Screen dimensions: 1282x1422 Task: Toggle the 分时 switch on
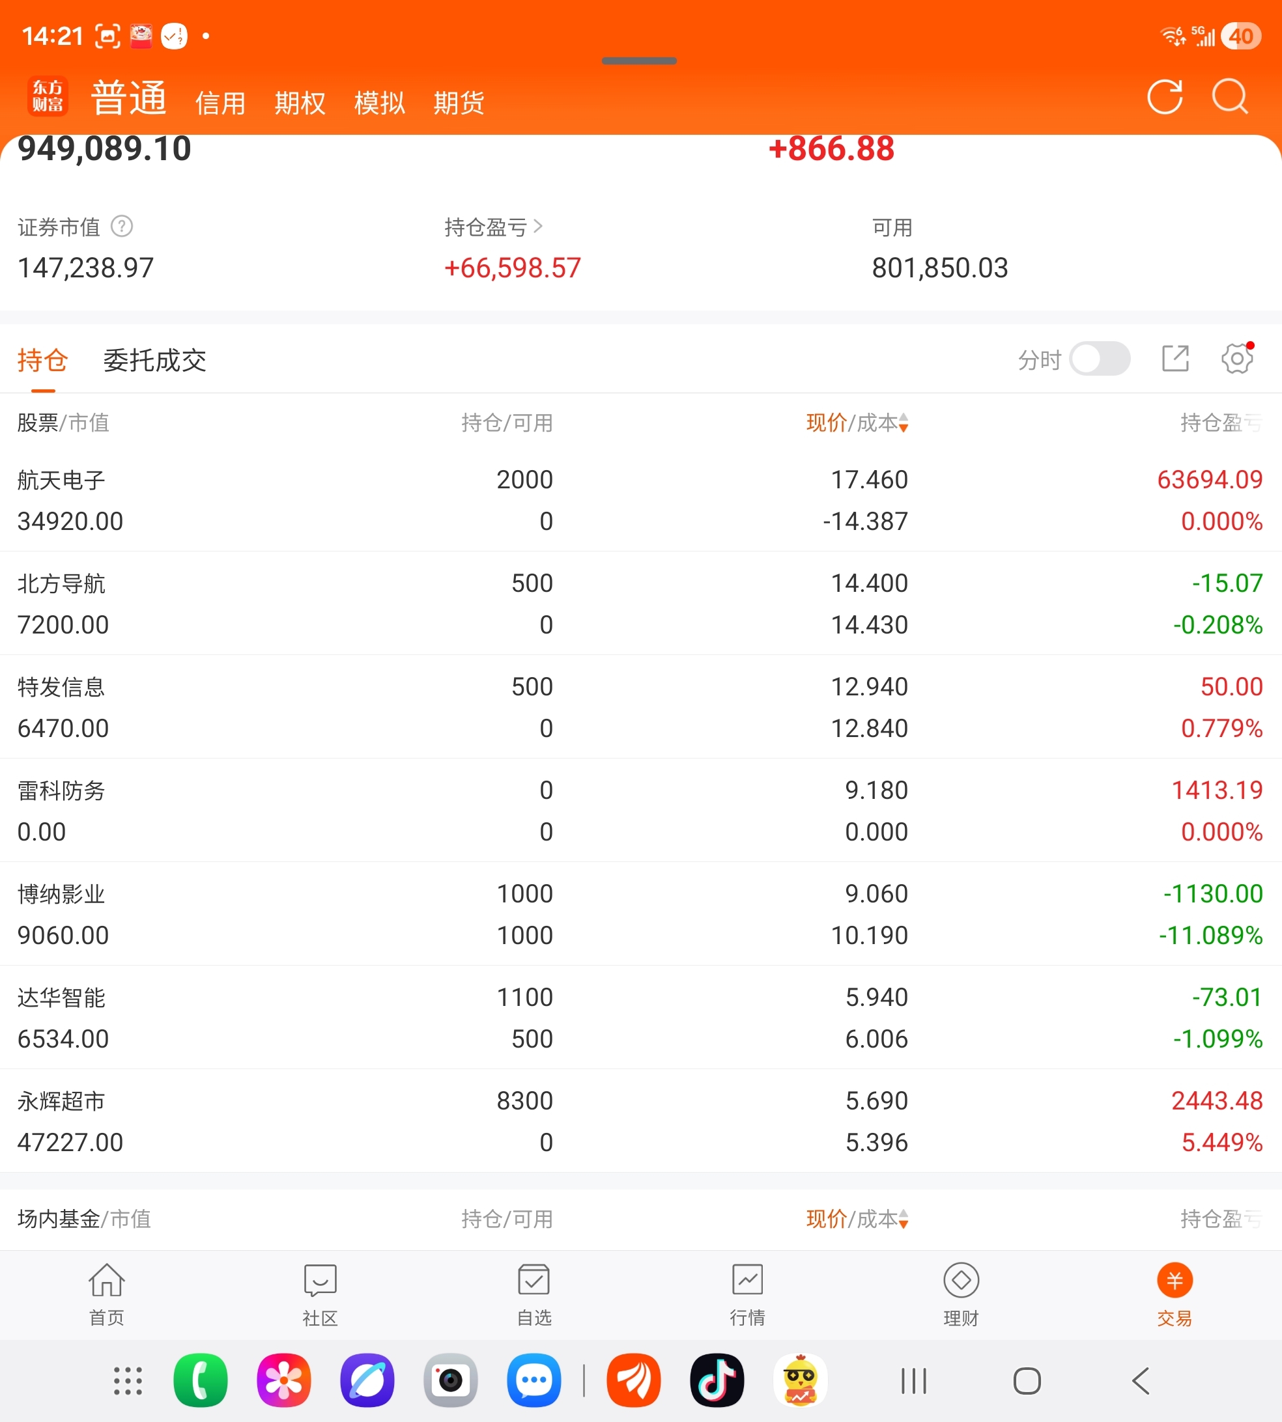click(x=1100, y=359)
